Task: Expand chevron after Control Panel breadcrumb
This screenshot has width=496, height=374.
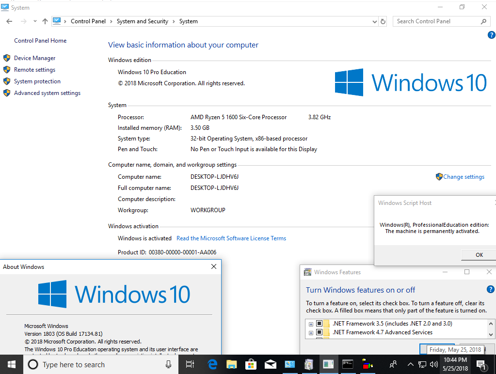Action: pos(111,21)
